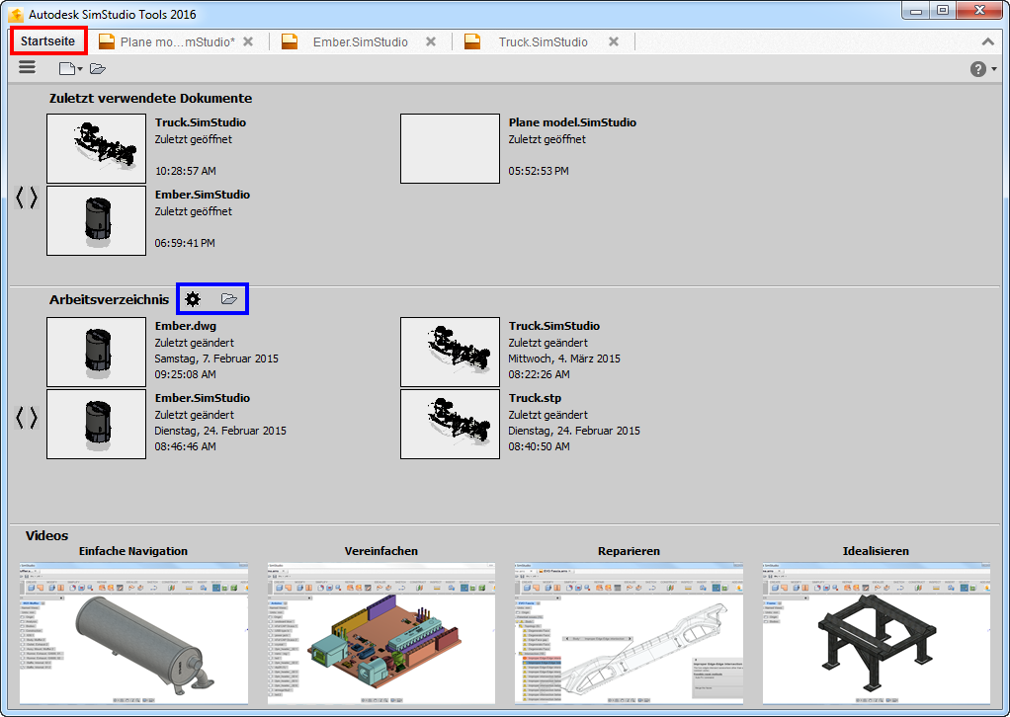Image resolution: width=1010 pixels, height=717 pixels.
Task: Expand the new document dropdown arrow
Action: pyautogui.click(x=80, y=69)
